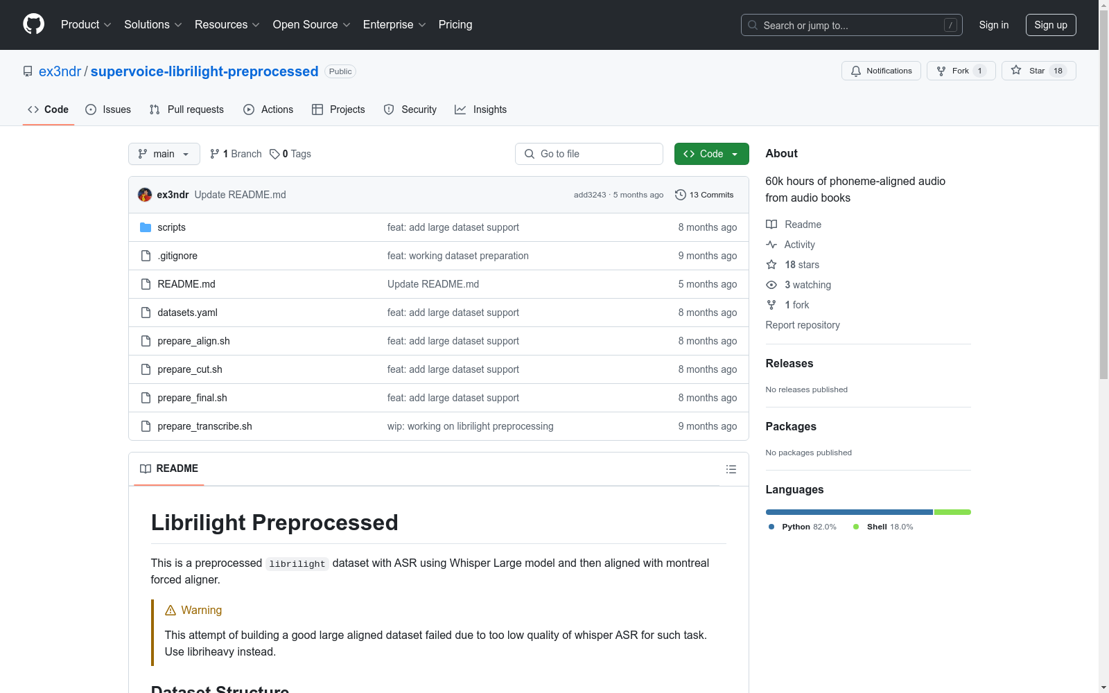Go to the Actions tab
The image size is (1109, 693).
268,109
